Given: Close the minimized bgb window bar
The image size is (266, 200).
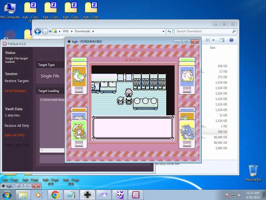Looking at the screenshot, I should [36, 186].
